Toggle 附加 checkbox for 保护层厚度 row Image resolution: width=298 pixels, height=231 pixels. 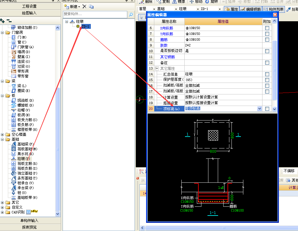(267, 80)
